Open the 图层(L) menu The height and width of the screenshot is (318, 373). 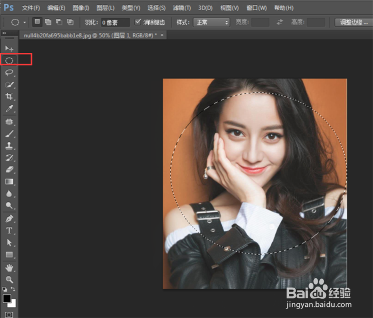(106, 8)
